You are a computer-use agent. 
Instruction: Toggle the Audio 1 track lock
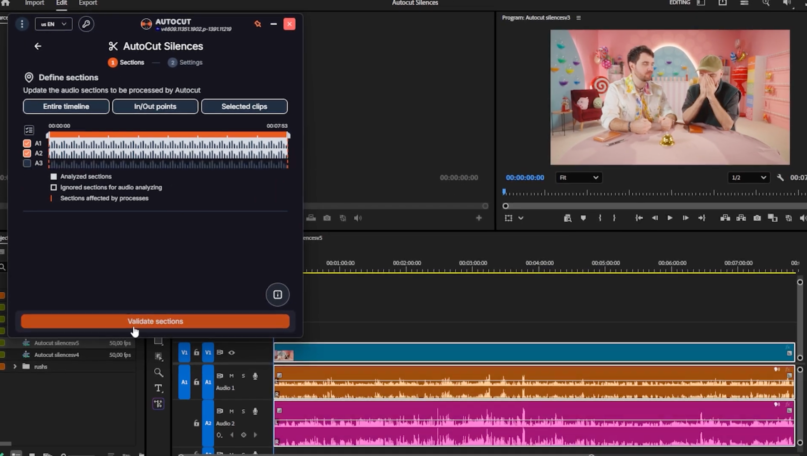click(x=196, y=382)
